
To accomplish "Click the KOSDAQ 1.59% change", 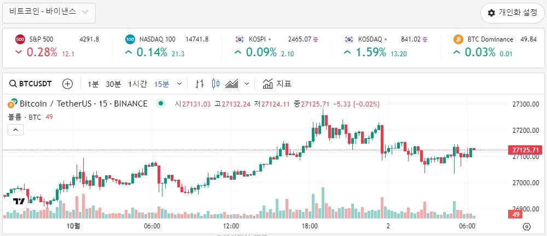I will click(371, 52).
